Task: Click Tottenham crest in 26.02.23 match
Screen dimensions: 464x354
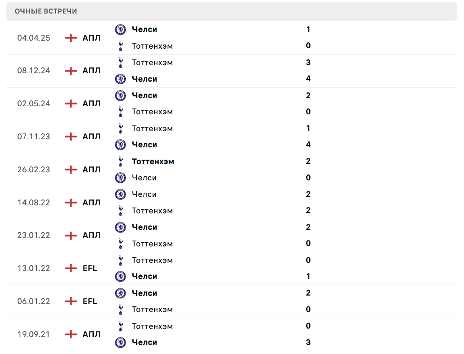Action: 120,161
